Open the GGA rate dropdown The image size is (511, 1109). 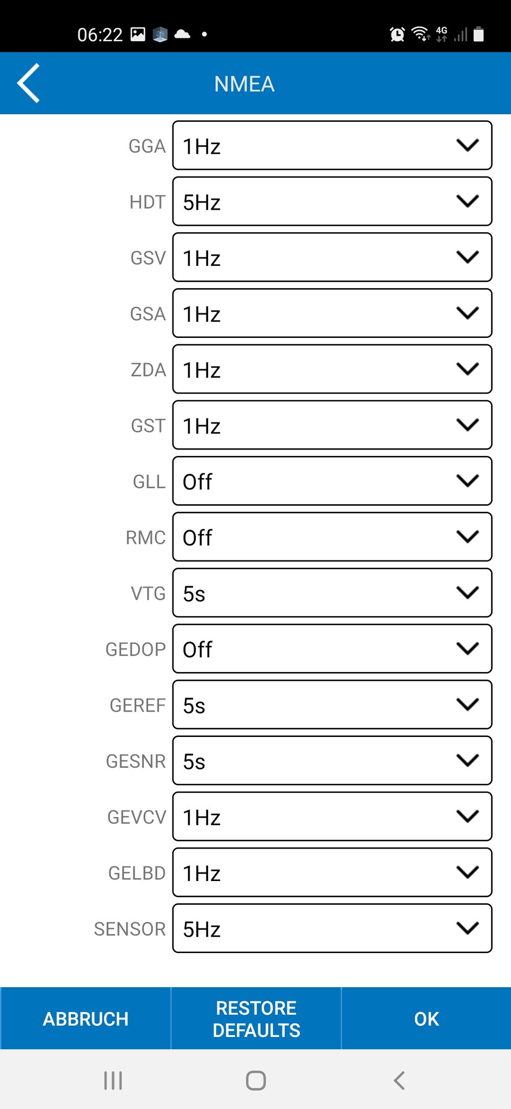(332, 146)
